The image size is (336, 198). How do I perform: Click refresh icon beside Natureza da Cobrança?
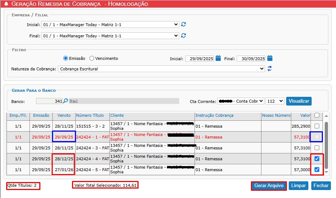[270, 69]
